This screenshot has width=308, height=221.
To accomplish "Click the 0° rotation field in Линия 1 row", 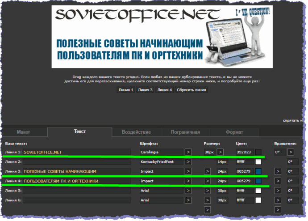I will (280, 152).
